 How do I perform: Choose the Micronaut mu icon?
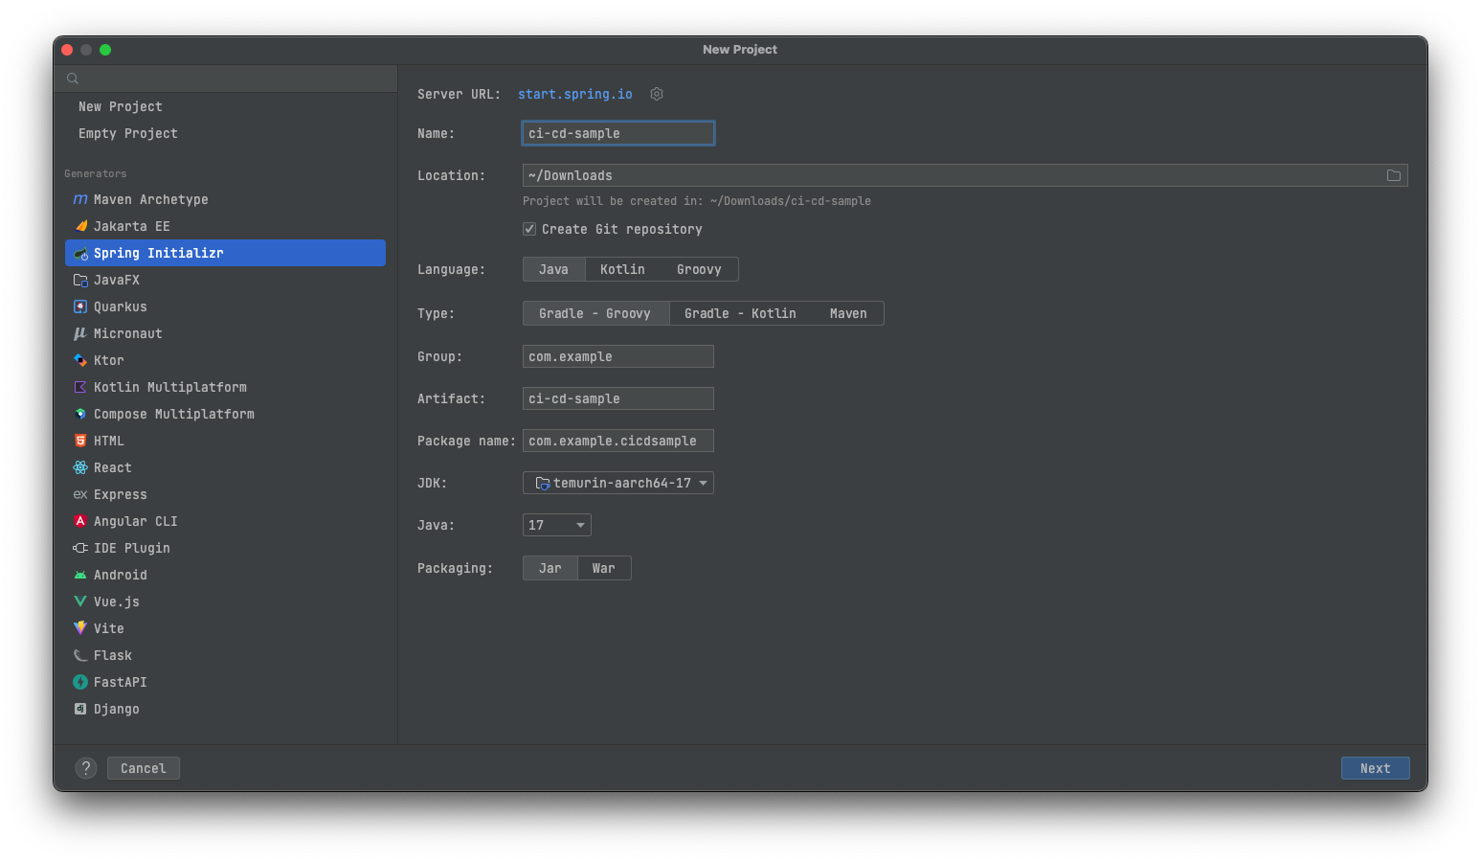pos(80,333)
